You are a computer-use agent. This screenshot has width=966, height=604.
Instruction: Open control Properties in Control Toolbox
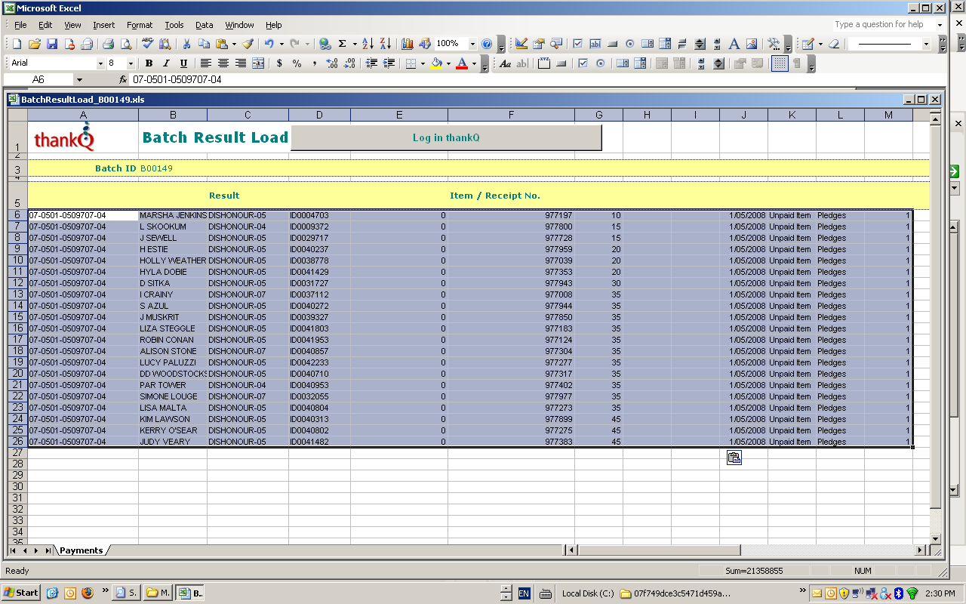coord(539,44)
